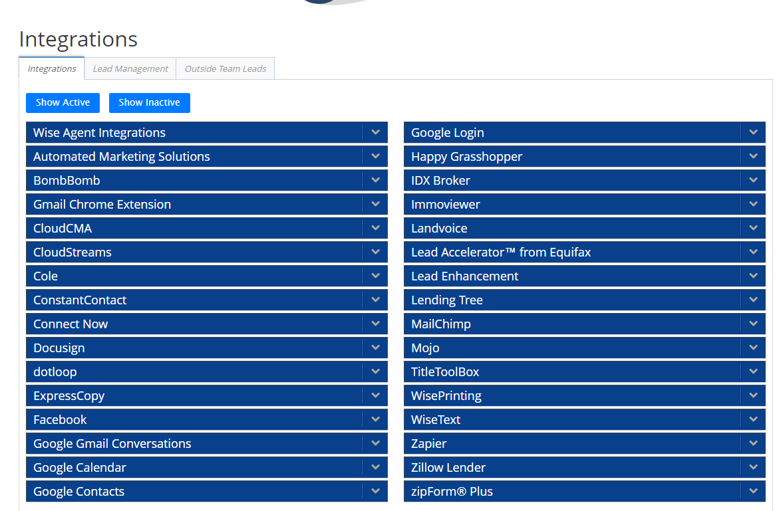Select the Facebook label
Image resolution: width=777 pixels, height=511 pixels.
click(60, 420)
